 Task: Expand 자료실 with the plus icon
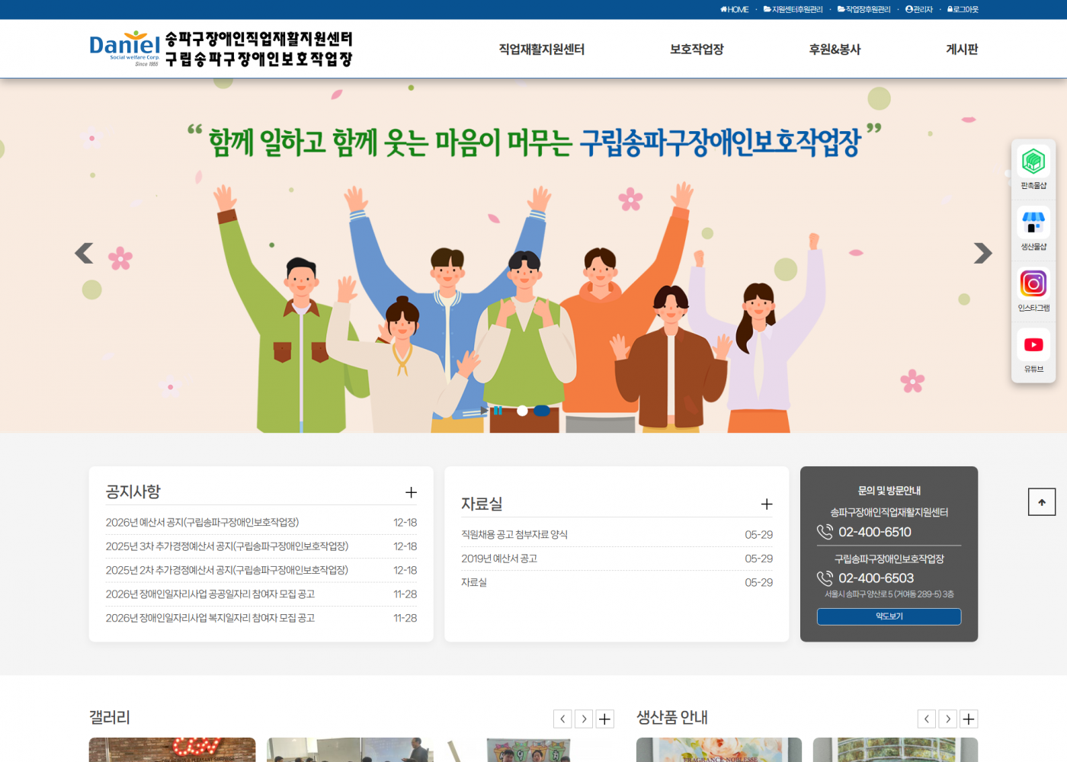(767, 504)
